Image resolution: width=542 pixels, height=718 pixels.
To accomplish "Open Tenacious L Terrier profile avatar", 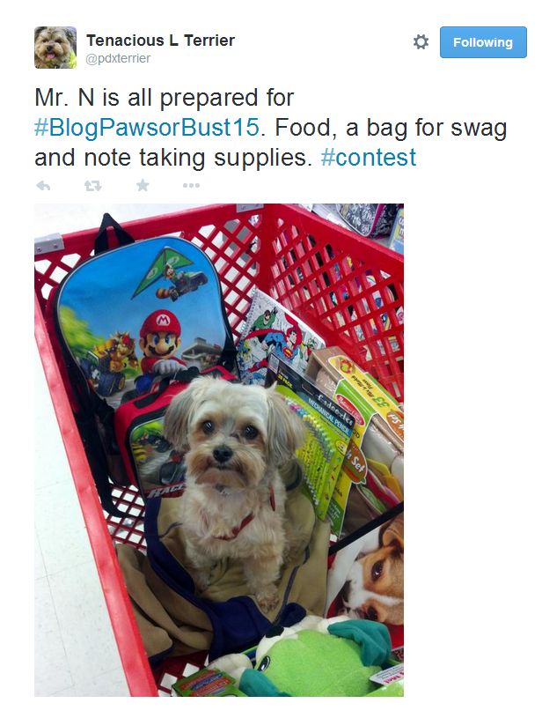I will tap(55, 48).
